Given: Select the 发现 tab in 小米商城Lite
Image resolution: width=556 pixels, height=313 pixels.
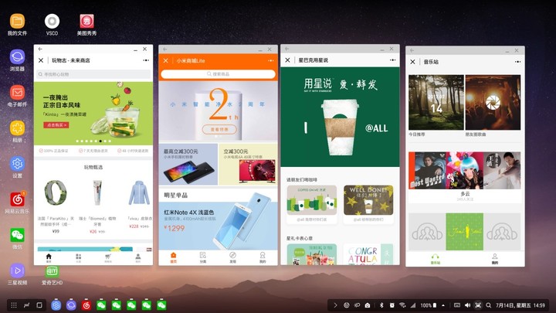Looking at the screenshot, I should tap(232, 257).
